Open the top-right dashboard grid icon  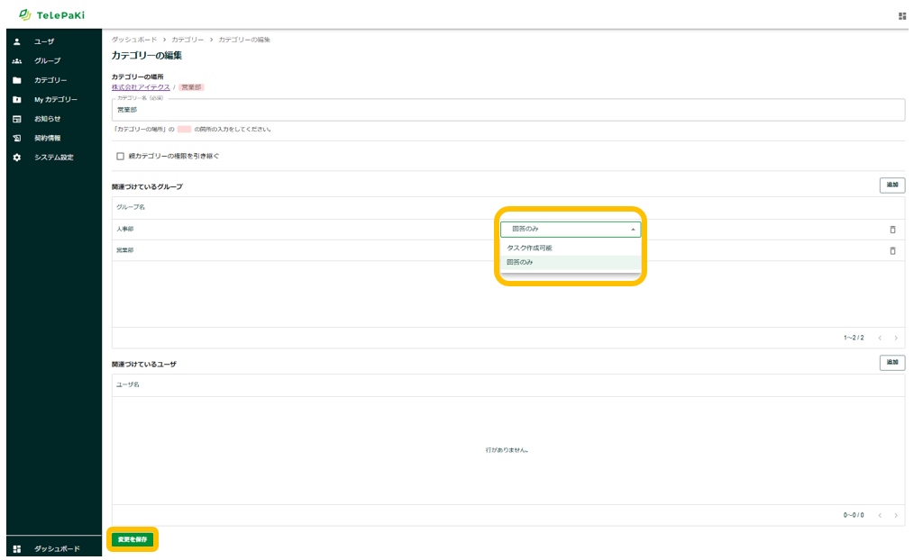point(902,16)
